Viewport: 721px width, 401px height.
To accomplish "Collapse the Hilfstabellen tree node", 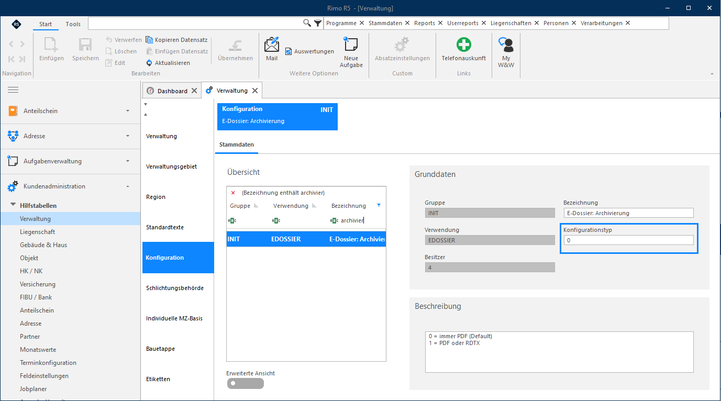I will coord(14,206).
